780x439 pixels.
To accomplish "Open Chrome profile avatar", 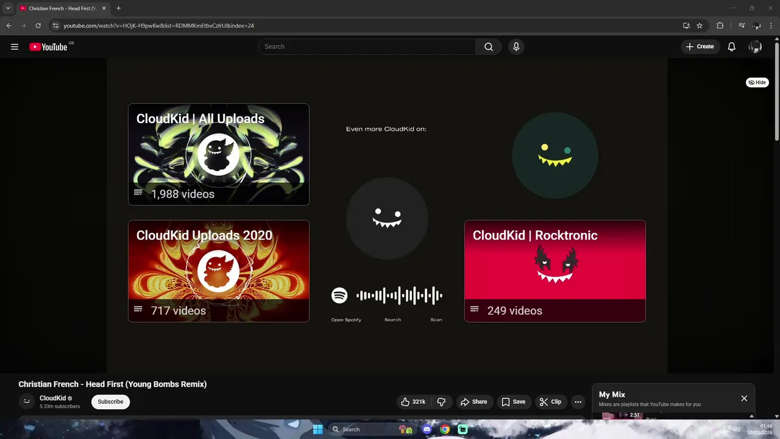I will point(757,26).
